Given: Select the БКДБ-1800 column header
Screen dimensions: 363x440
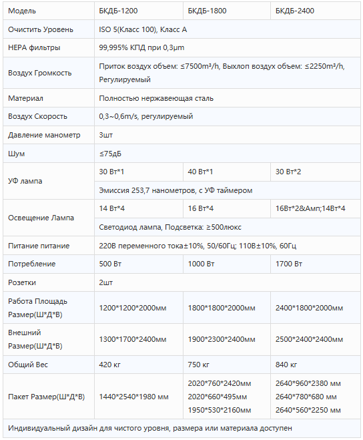Looking at the screenshot, I should (x=227, y=11).
